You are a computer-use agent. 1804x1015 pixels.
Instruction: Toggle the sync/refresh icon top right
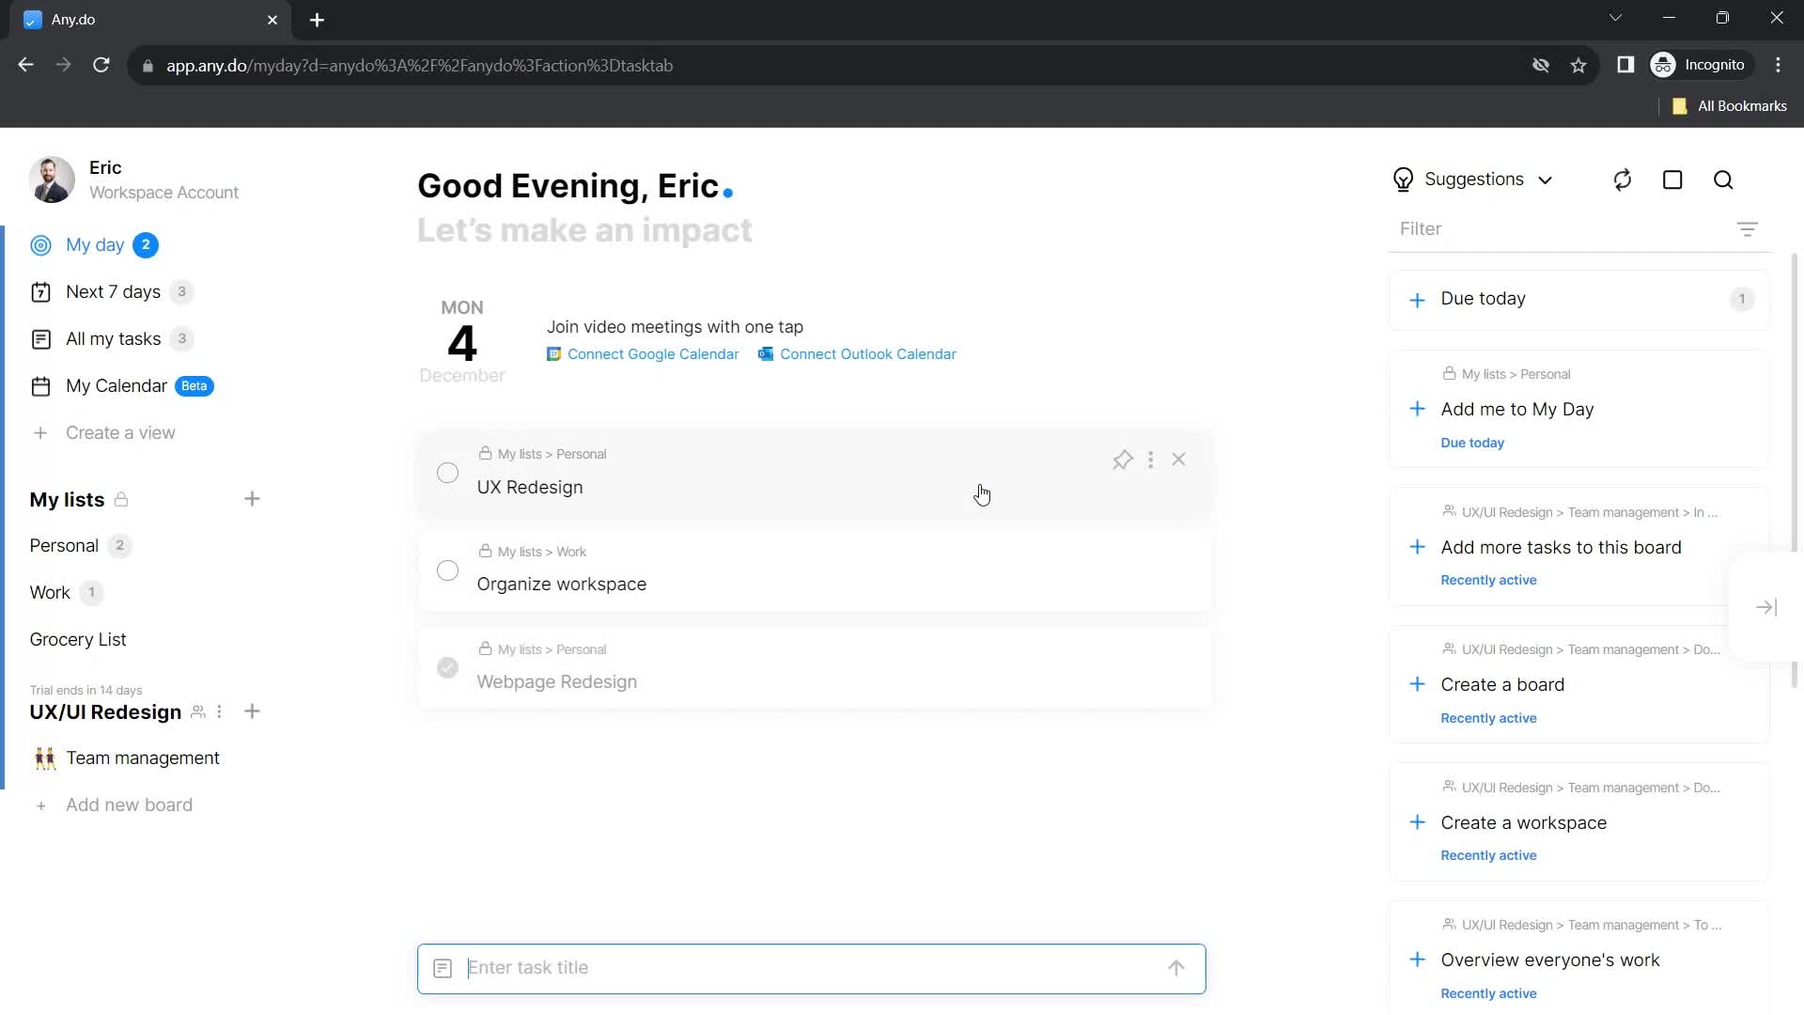(x=1623, y=180)
